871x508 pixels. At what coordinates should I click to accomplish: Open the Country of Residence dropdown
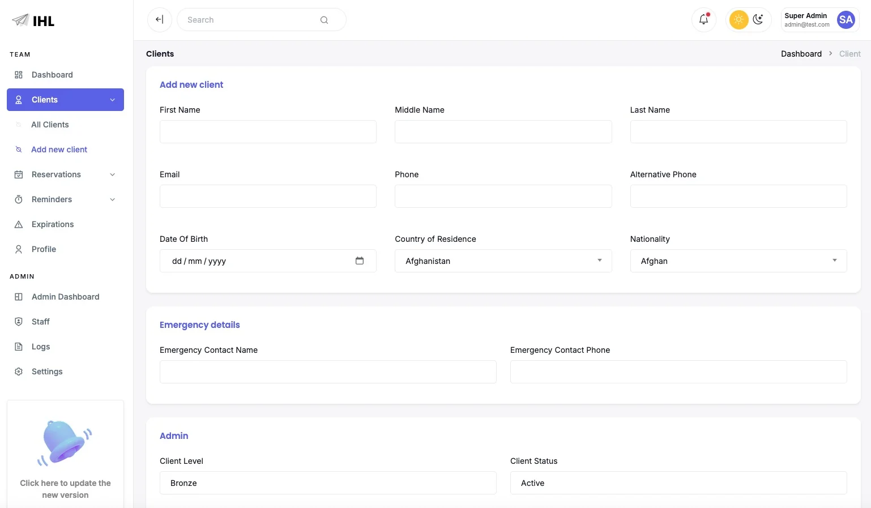[503, 261]
